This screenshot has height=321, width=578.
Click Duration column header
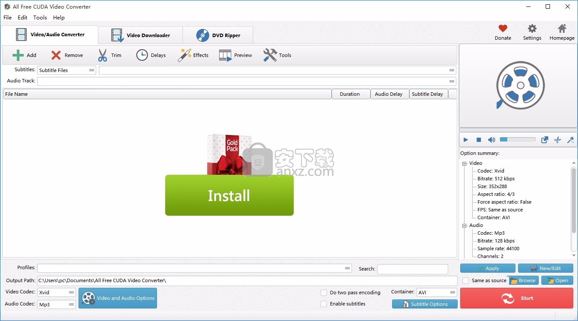pyautogui.click(x=351, y=94)
